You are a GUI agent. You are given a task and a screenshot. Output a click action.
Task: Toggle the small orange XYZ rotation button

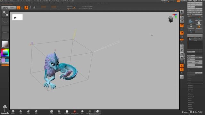tap(182, 40)
